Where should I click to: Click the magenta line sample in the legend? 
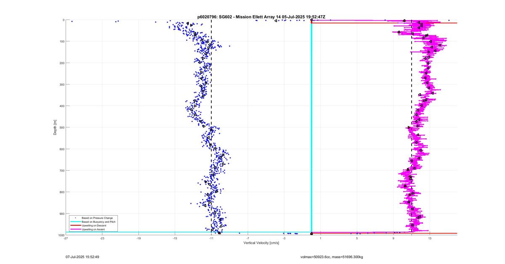pos(75,229)
